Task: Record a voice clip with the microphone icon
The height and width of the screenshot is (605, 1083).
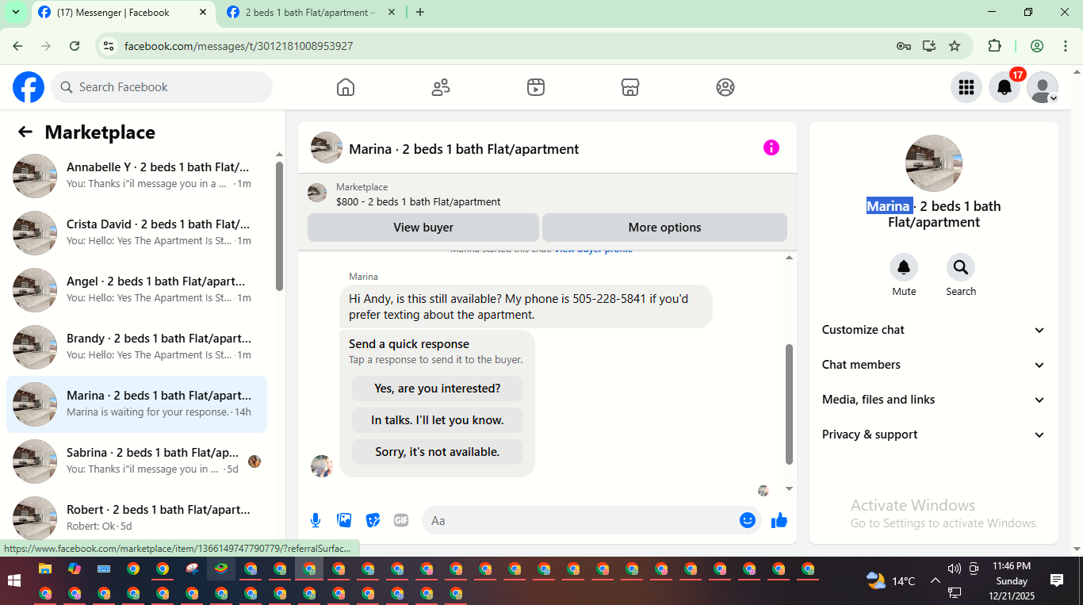Action: (x=316, y=520)
